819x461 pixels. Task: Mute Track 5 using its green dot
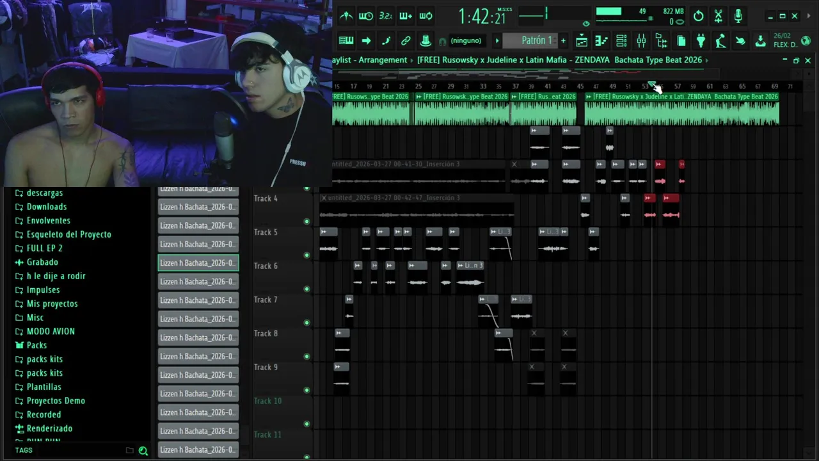click(306, 255)
